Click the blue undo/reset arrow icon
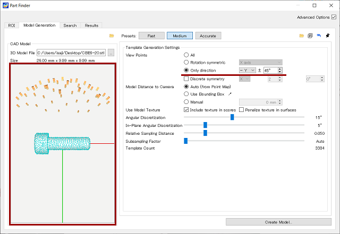340x234 pixels. (318, 36)
